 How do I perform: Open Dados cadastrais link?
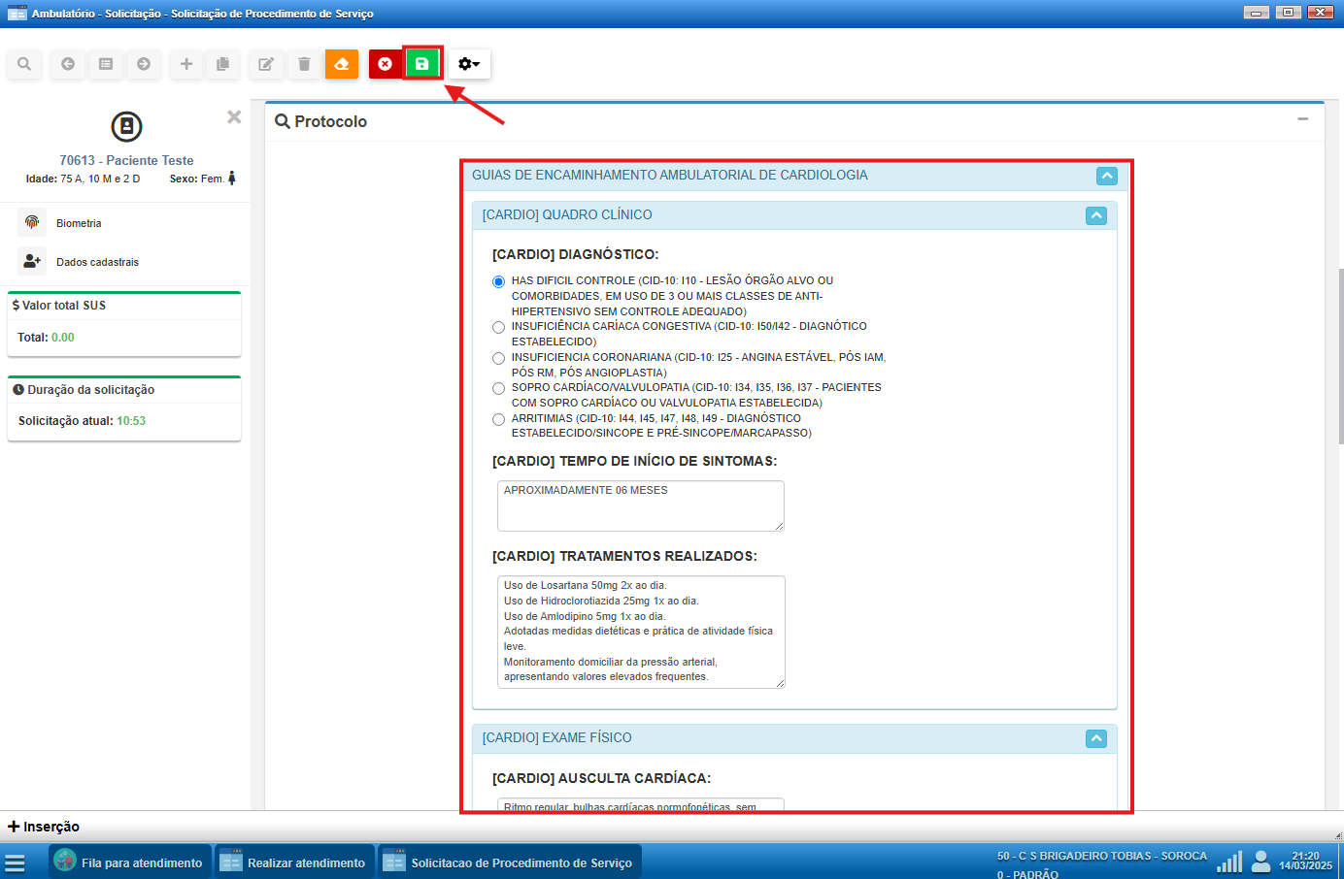coord(97,262)
